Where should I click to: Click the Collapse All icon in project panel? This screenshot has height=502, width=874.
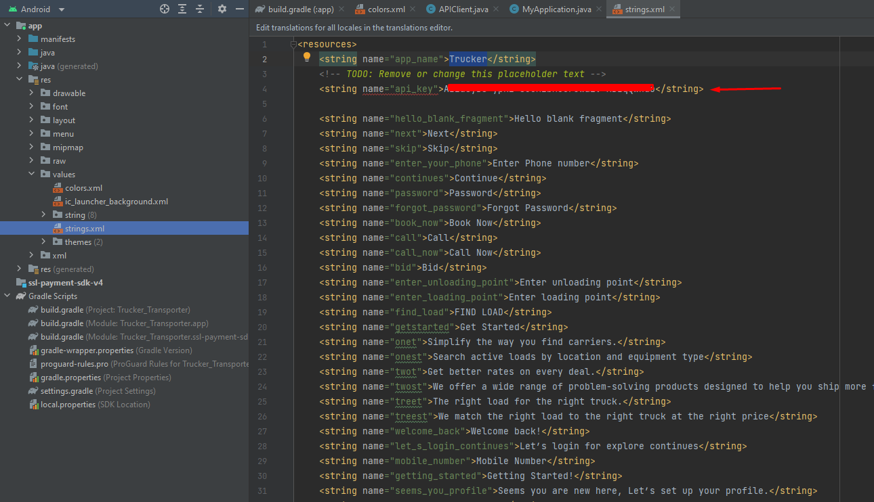click(200, 9)
